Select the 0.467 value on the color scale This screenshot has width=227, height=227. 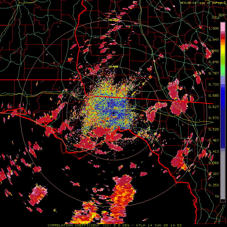(x=214, y=140)
